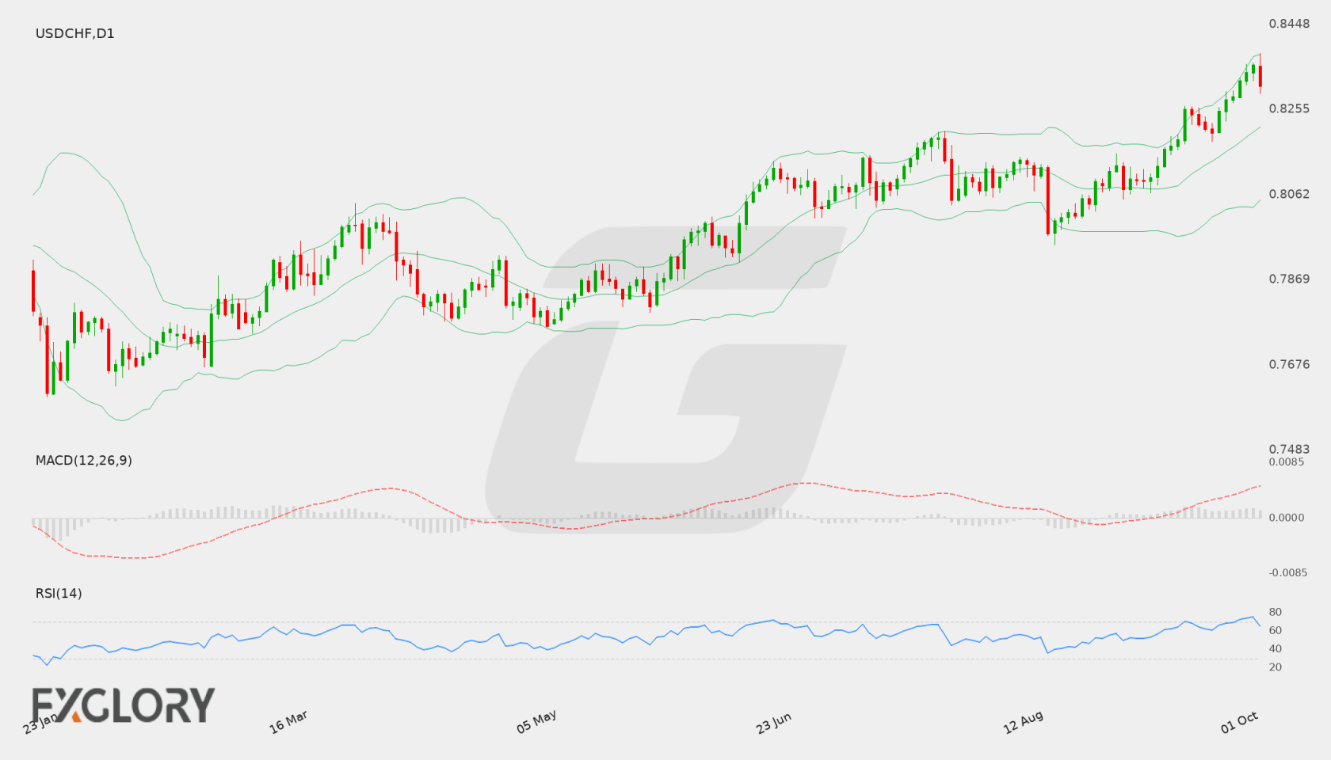Click MACD scale value -0.0085
This screenshot has width=1331, height=760.
click(x=1288, y=572)
